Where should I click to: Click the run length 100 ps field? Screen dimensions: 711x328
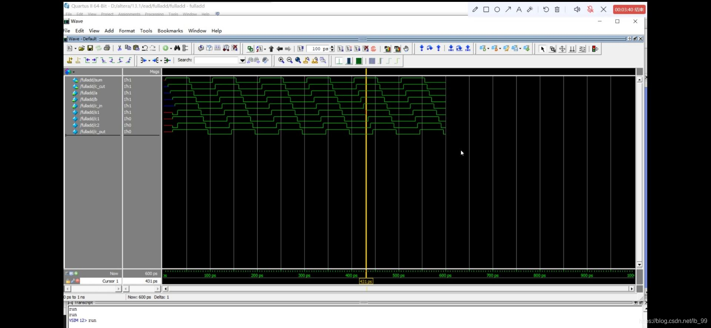click(318, 49)
